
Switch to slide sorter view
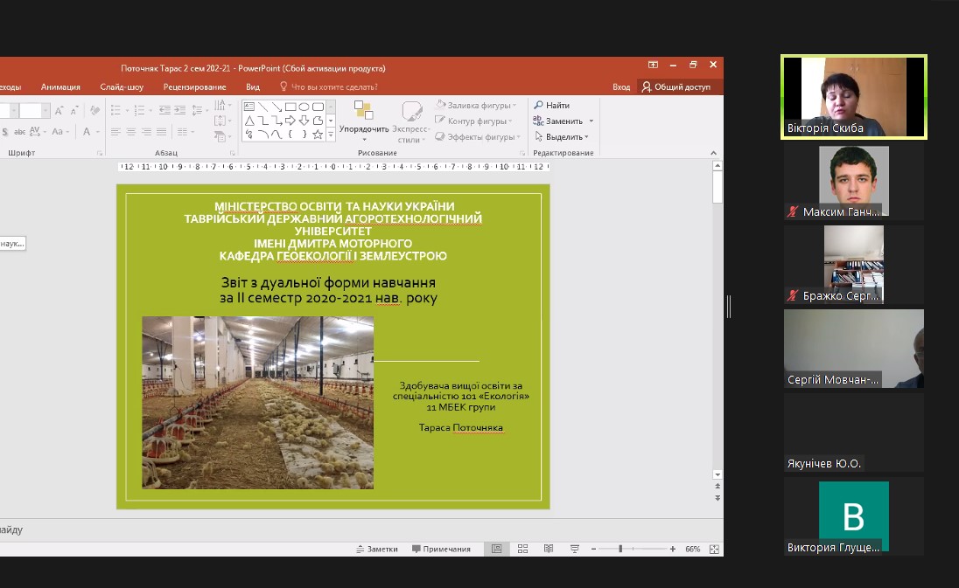click(x=523, y=549)
